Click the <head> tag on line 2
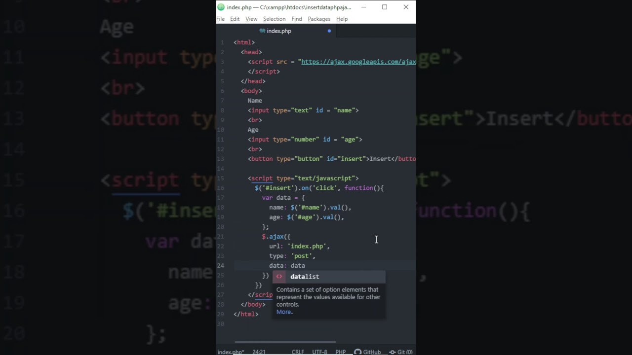 click(x=251, y=52)
